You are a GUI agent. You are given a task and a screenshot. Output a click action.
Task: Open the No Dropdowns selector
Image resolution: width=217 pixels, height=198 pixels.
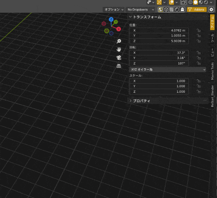point(140,9)
